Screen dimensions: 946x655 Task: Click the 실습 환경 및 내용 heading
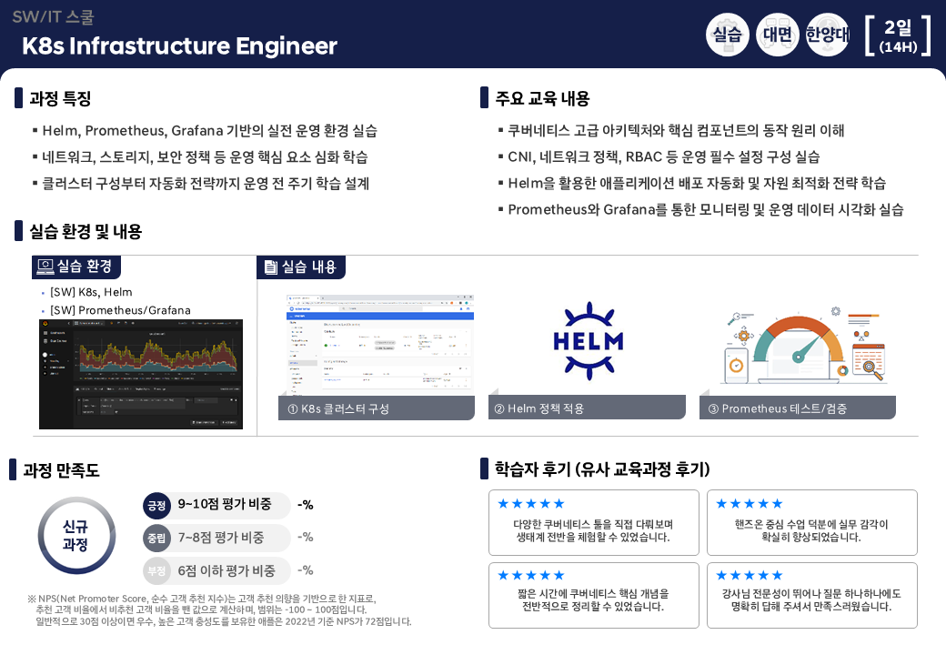(86, 231)
